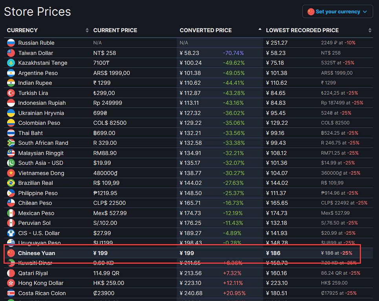This screenshot has height=301, width=379.
Task: Click the Taiwan Dollar -70.74% difference
Action: 233,53
